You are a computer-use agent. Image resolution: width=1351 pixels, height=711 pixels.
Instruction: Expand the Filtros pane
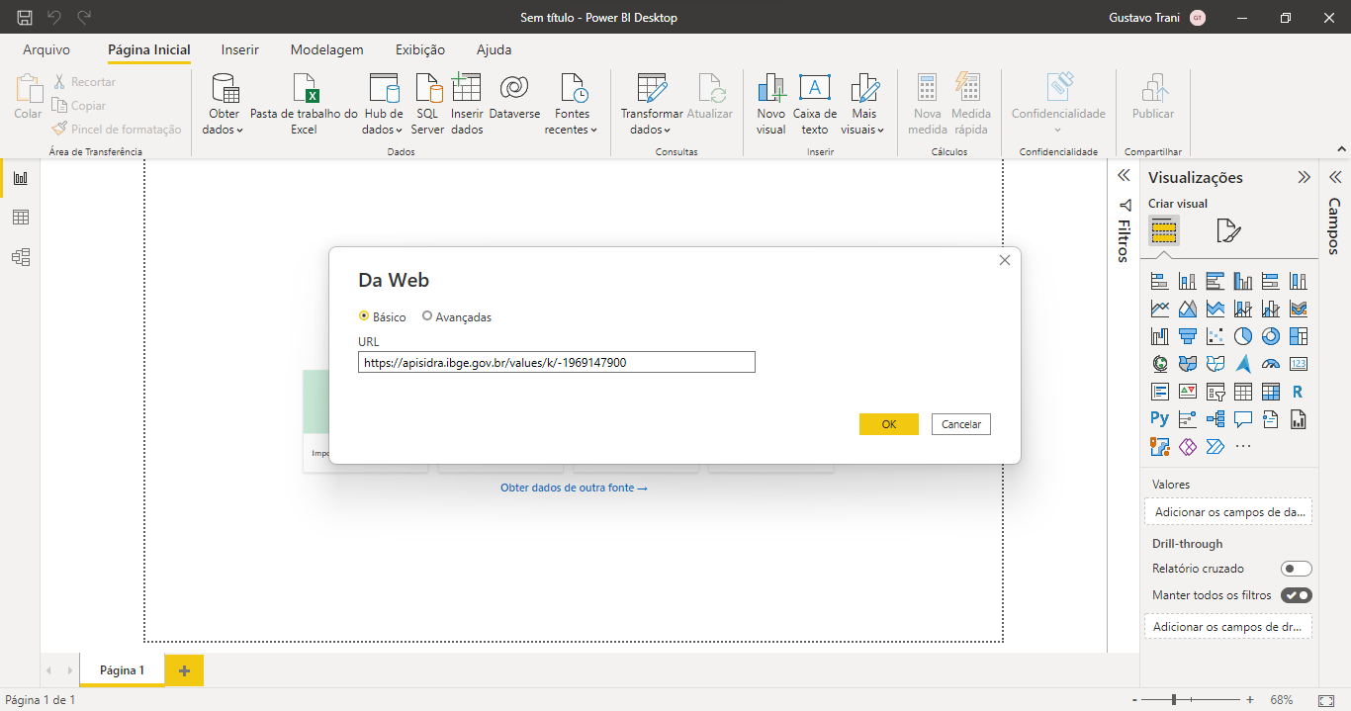pos(1124,175)
